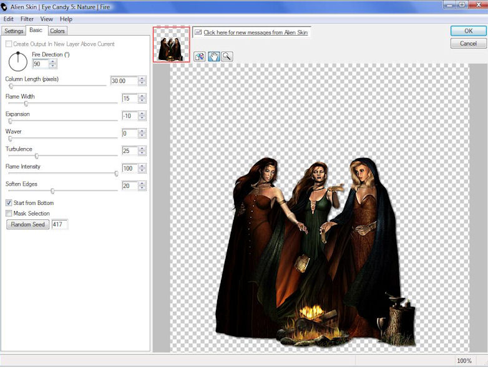Click the 100% zoom level in status bar
The image size is (488, 368).
464,361
